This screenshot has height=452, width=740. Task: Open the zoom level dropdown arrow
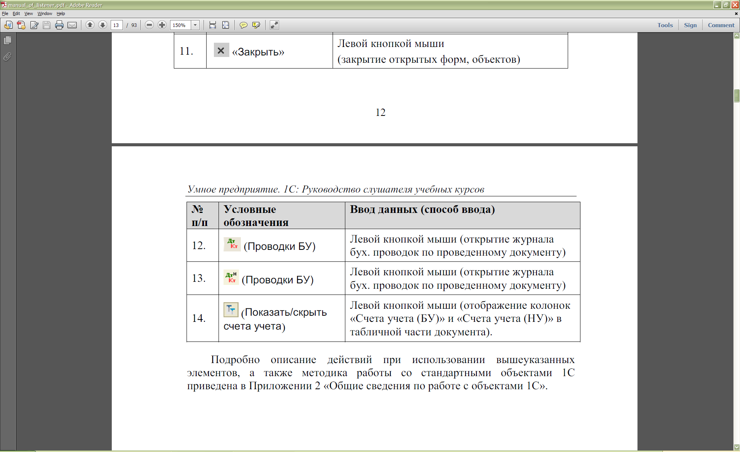pyautogui.click(x=195, y=25)
